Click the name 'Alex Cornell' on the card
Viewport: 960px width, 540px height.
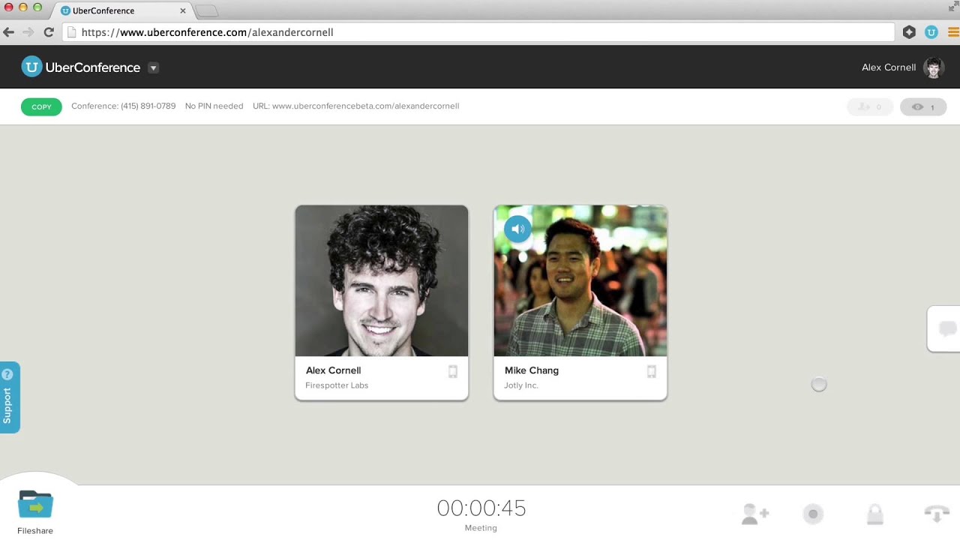click(x=334, y=370)
